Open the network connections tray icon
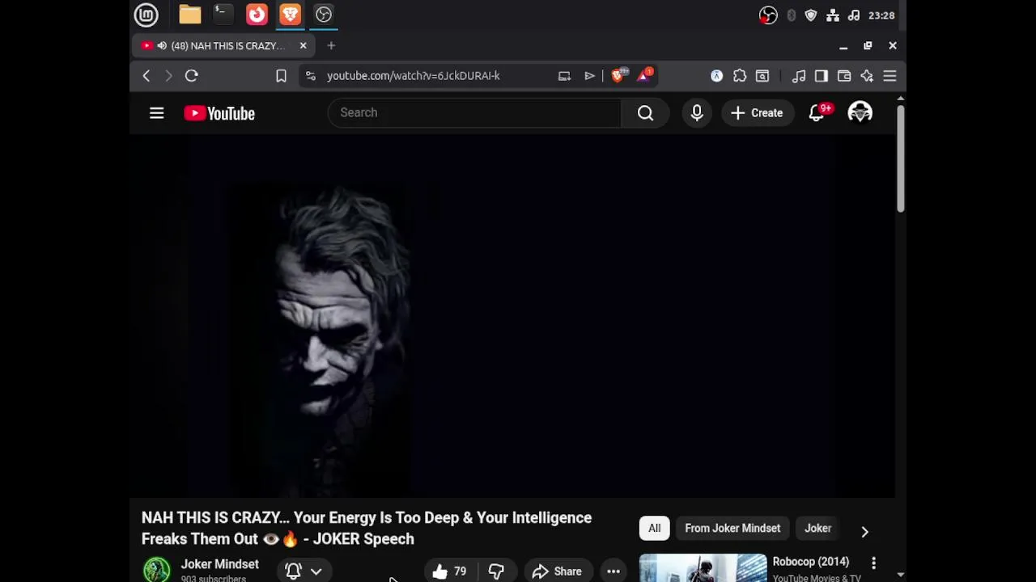This screenshot has width=1036, height=582. 832,15
